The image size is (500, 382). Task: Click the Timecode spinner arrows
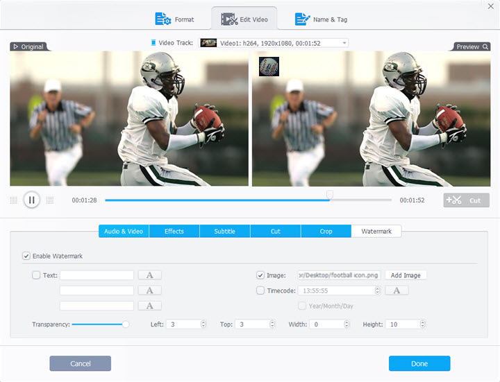click(x=378, y=290)
